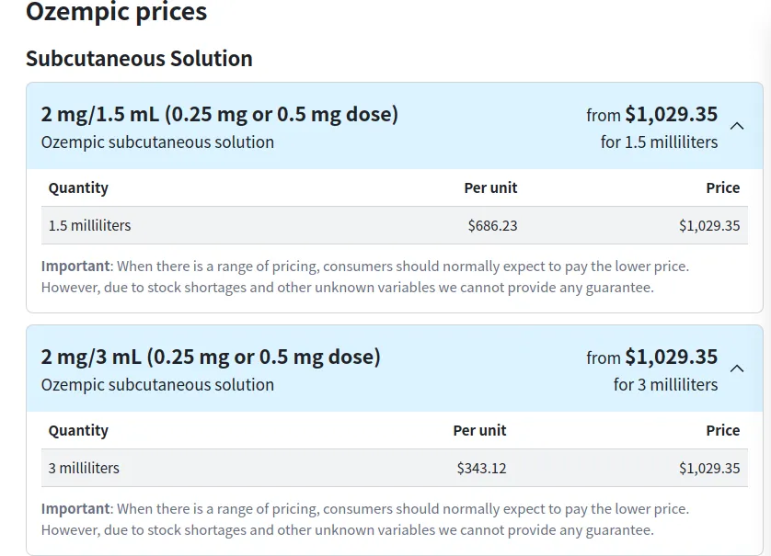Click the second Quantity column header
The image size is (771, 556).
(78, 430)
